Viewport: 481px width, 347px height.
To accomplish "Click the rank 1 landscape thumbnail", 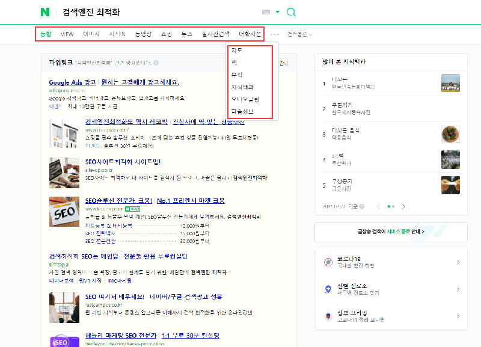I will click(450, 83).
